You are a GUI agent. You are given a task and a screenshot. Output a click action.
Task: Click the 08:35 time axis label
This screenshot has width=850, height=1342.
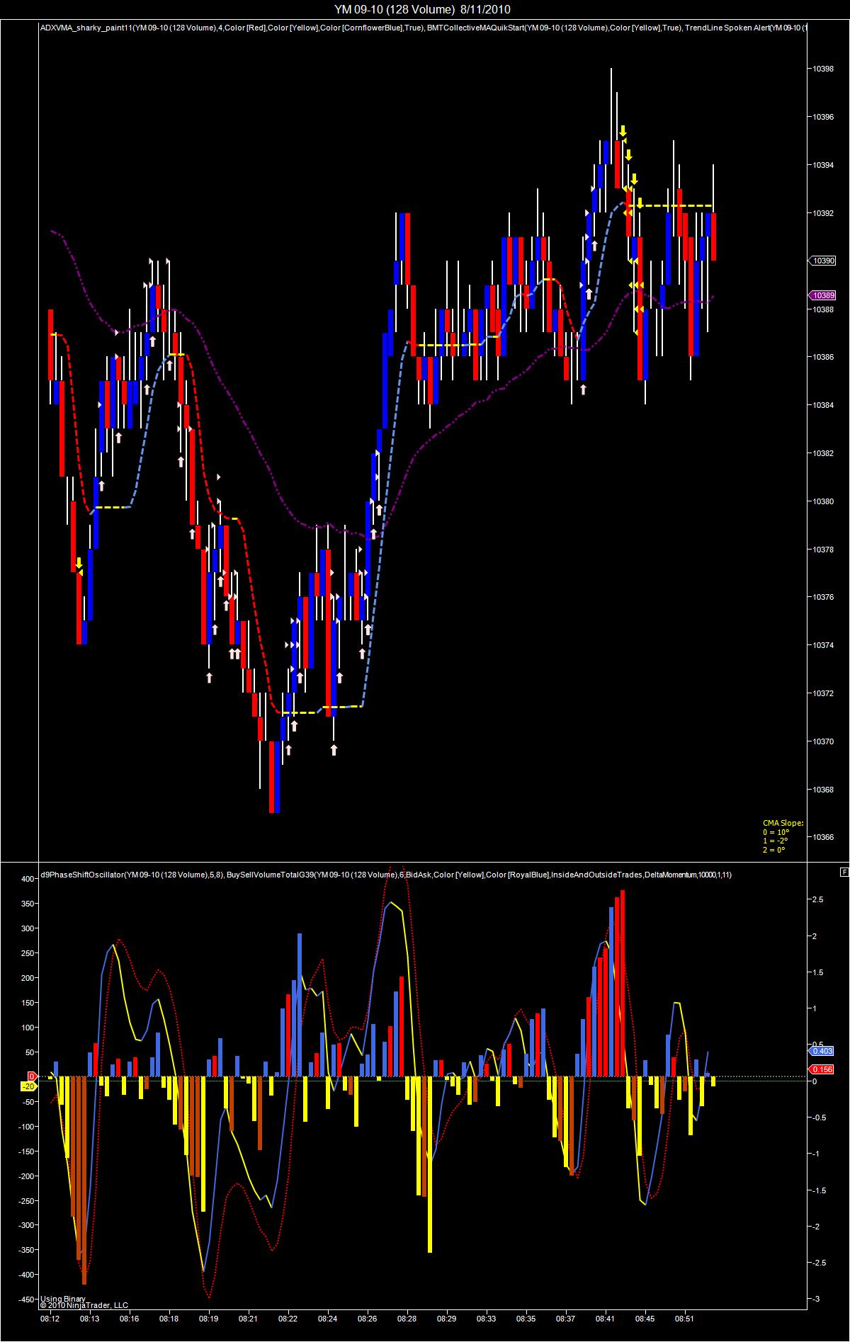pos(526,1319)
